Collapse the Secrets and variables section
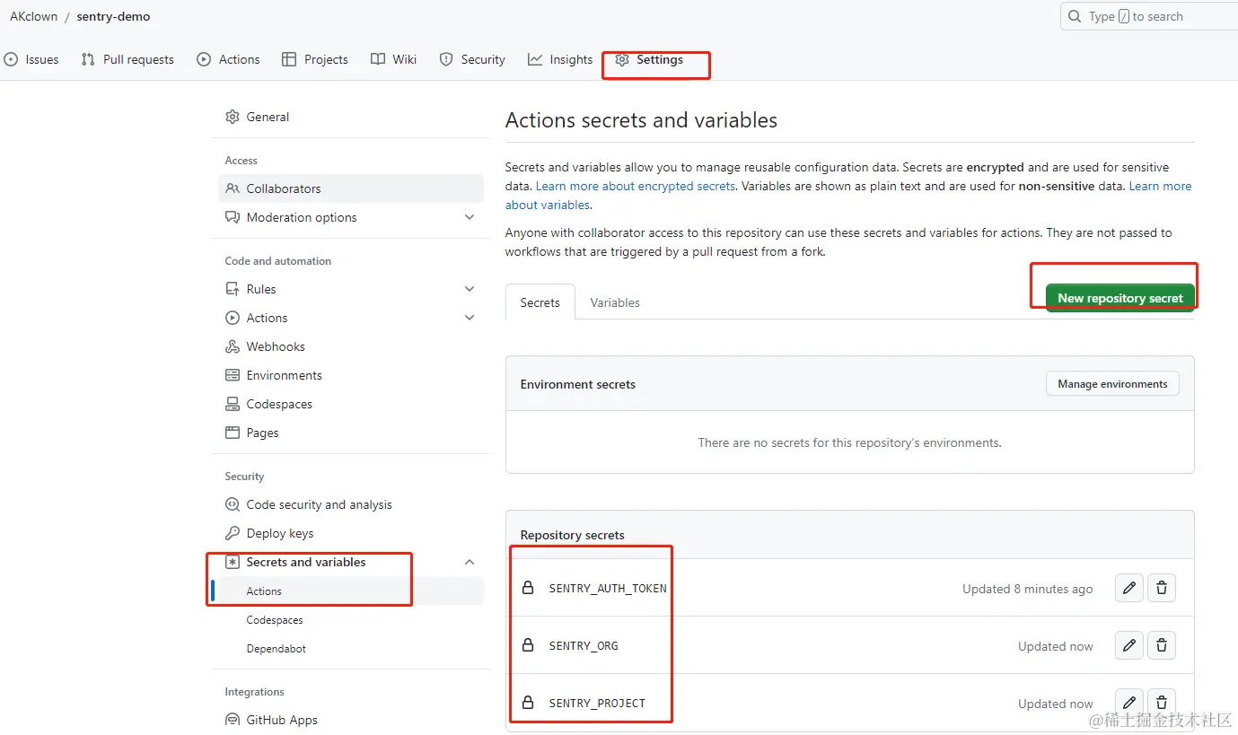This screenshot has width=1238, height=735. click(x=470, y=562)
